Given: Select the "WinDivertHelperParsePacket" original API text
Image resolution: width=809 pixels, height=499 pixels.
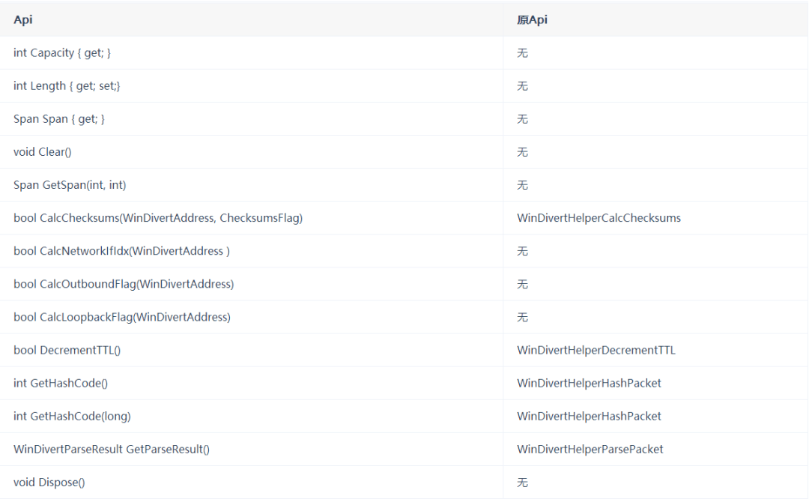Looking at the screenshot, I should pos(590,449).
